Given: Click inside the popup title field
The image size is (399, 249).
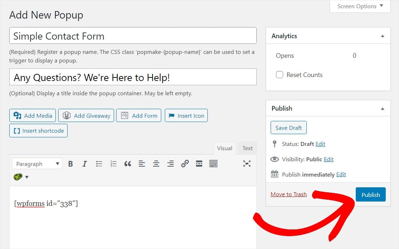Looking at the screenshot, I should [133, 77].
